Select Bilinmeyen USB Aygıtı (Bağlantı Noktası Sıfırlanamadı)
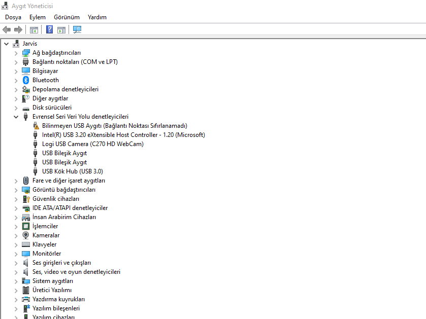This screenshot has height=319, width=426. (x=115, y=126)
